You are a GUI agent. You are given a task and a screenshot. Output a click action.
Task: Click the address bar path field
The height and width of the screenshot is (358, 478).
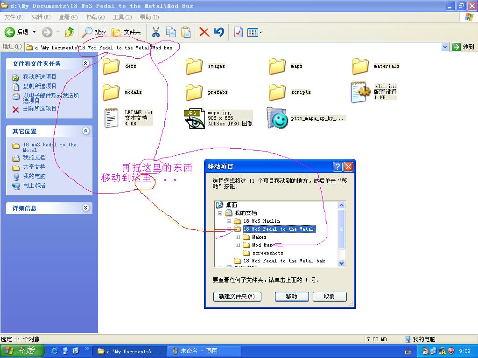(233, 47)
